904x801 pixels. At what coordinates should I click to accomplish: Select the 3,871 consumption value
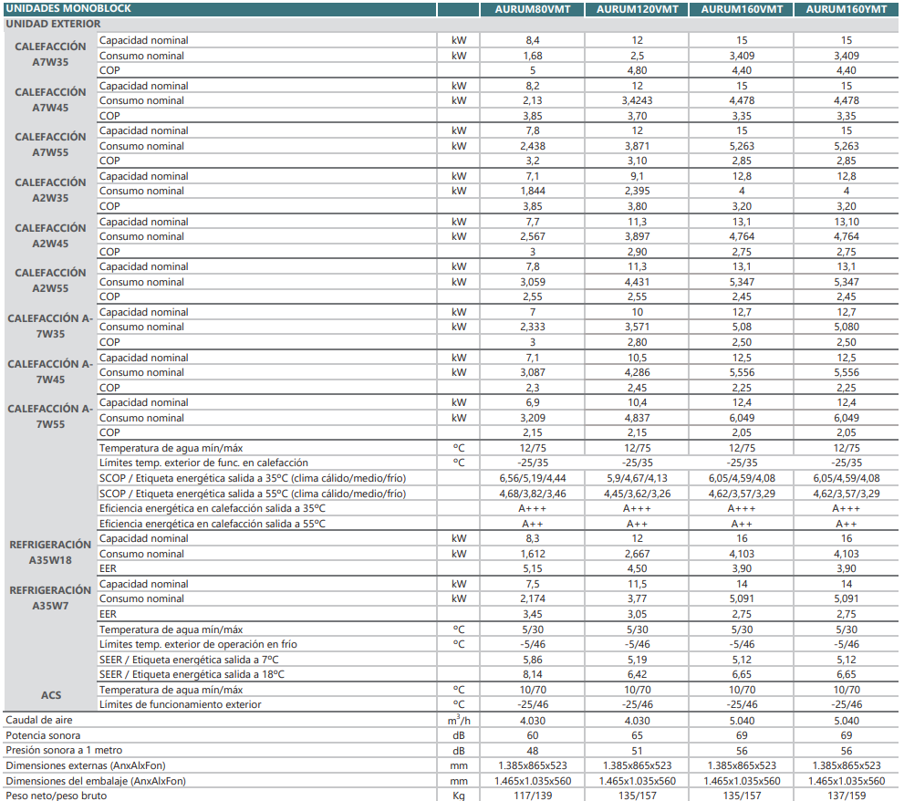(637, 146)
